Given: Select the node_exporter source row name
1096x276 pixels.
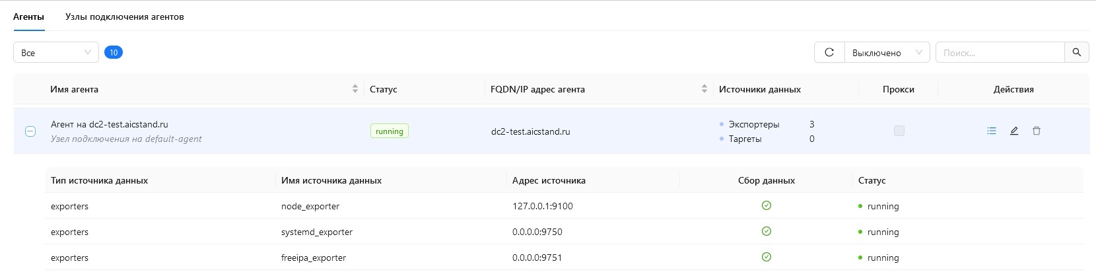Looking at the screenshot, I should [310, 206].
